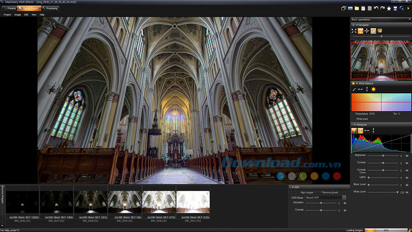Click the White point label
This screenshot has width=412, height=232.
(x=363, y=119)
